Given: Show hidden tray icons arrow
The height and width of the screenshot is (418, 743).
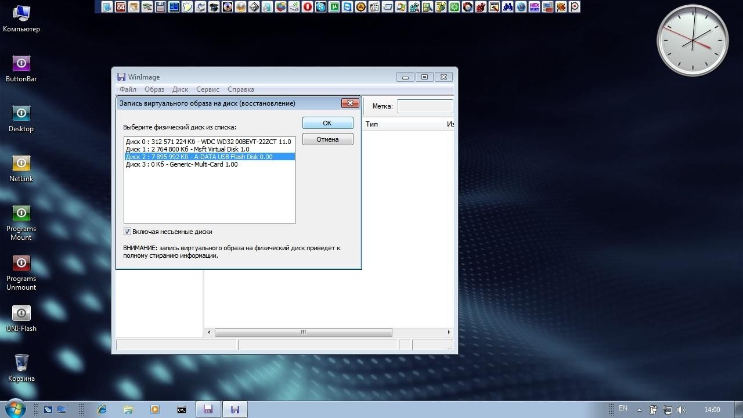Looking at the screenshot, I should (639, 409).
